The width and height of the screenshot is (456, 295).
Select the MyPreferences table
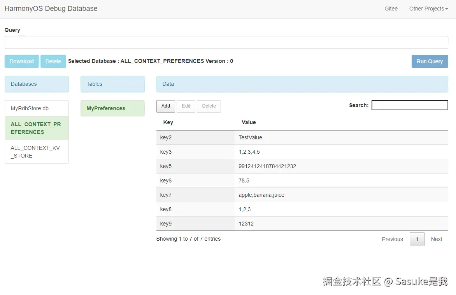[112, 108]
